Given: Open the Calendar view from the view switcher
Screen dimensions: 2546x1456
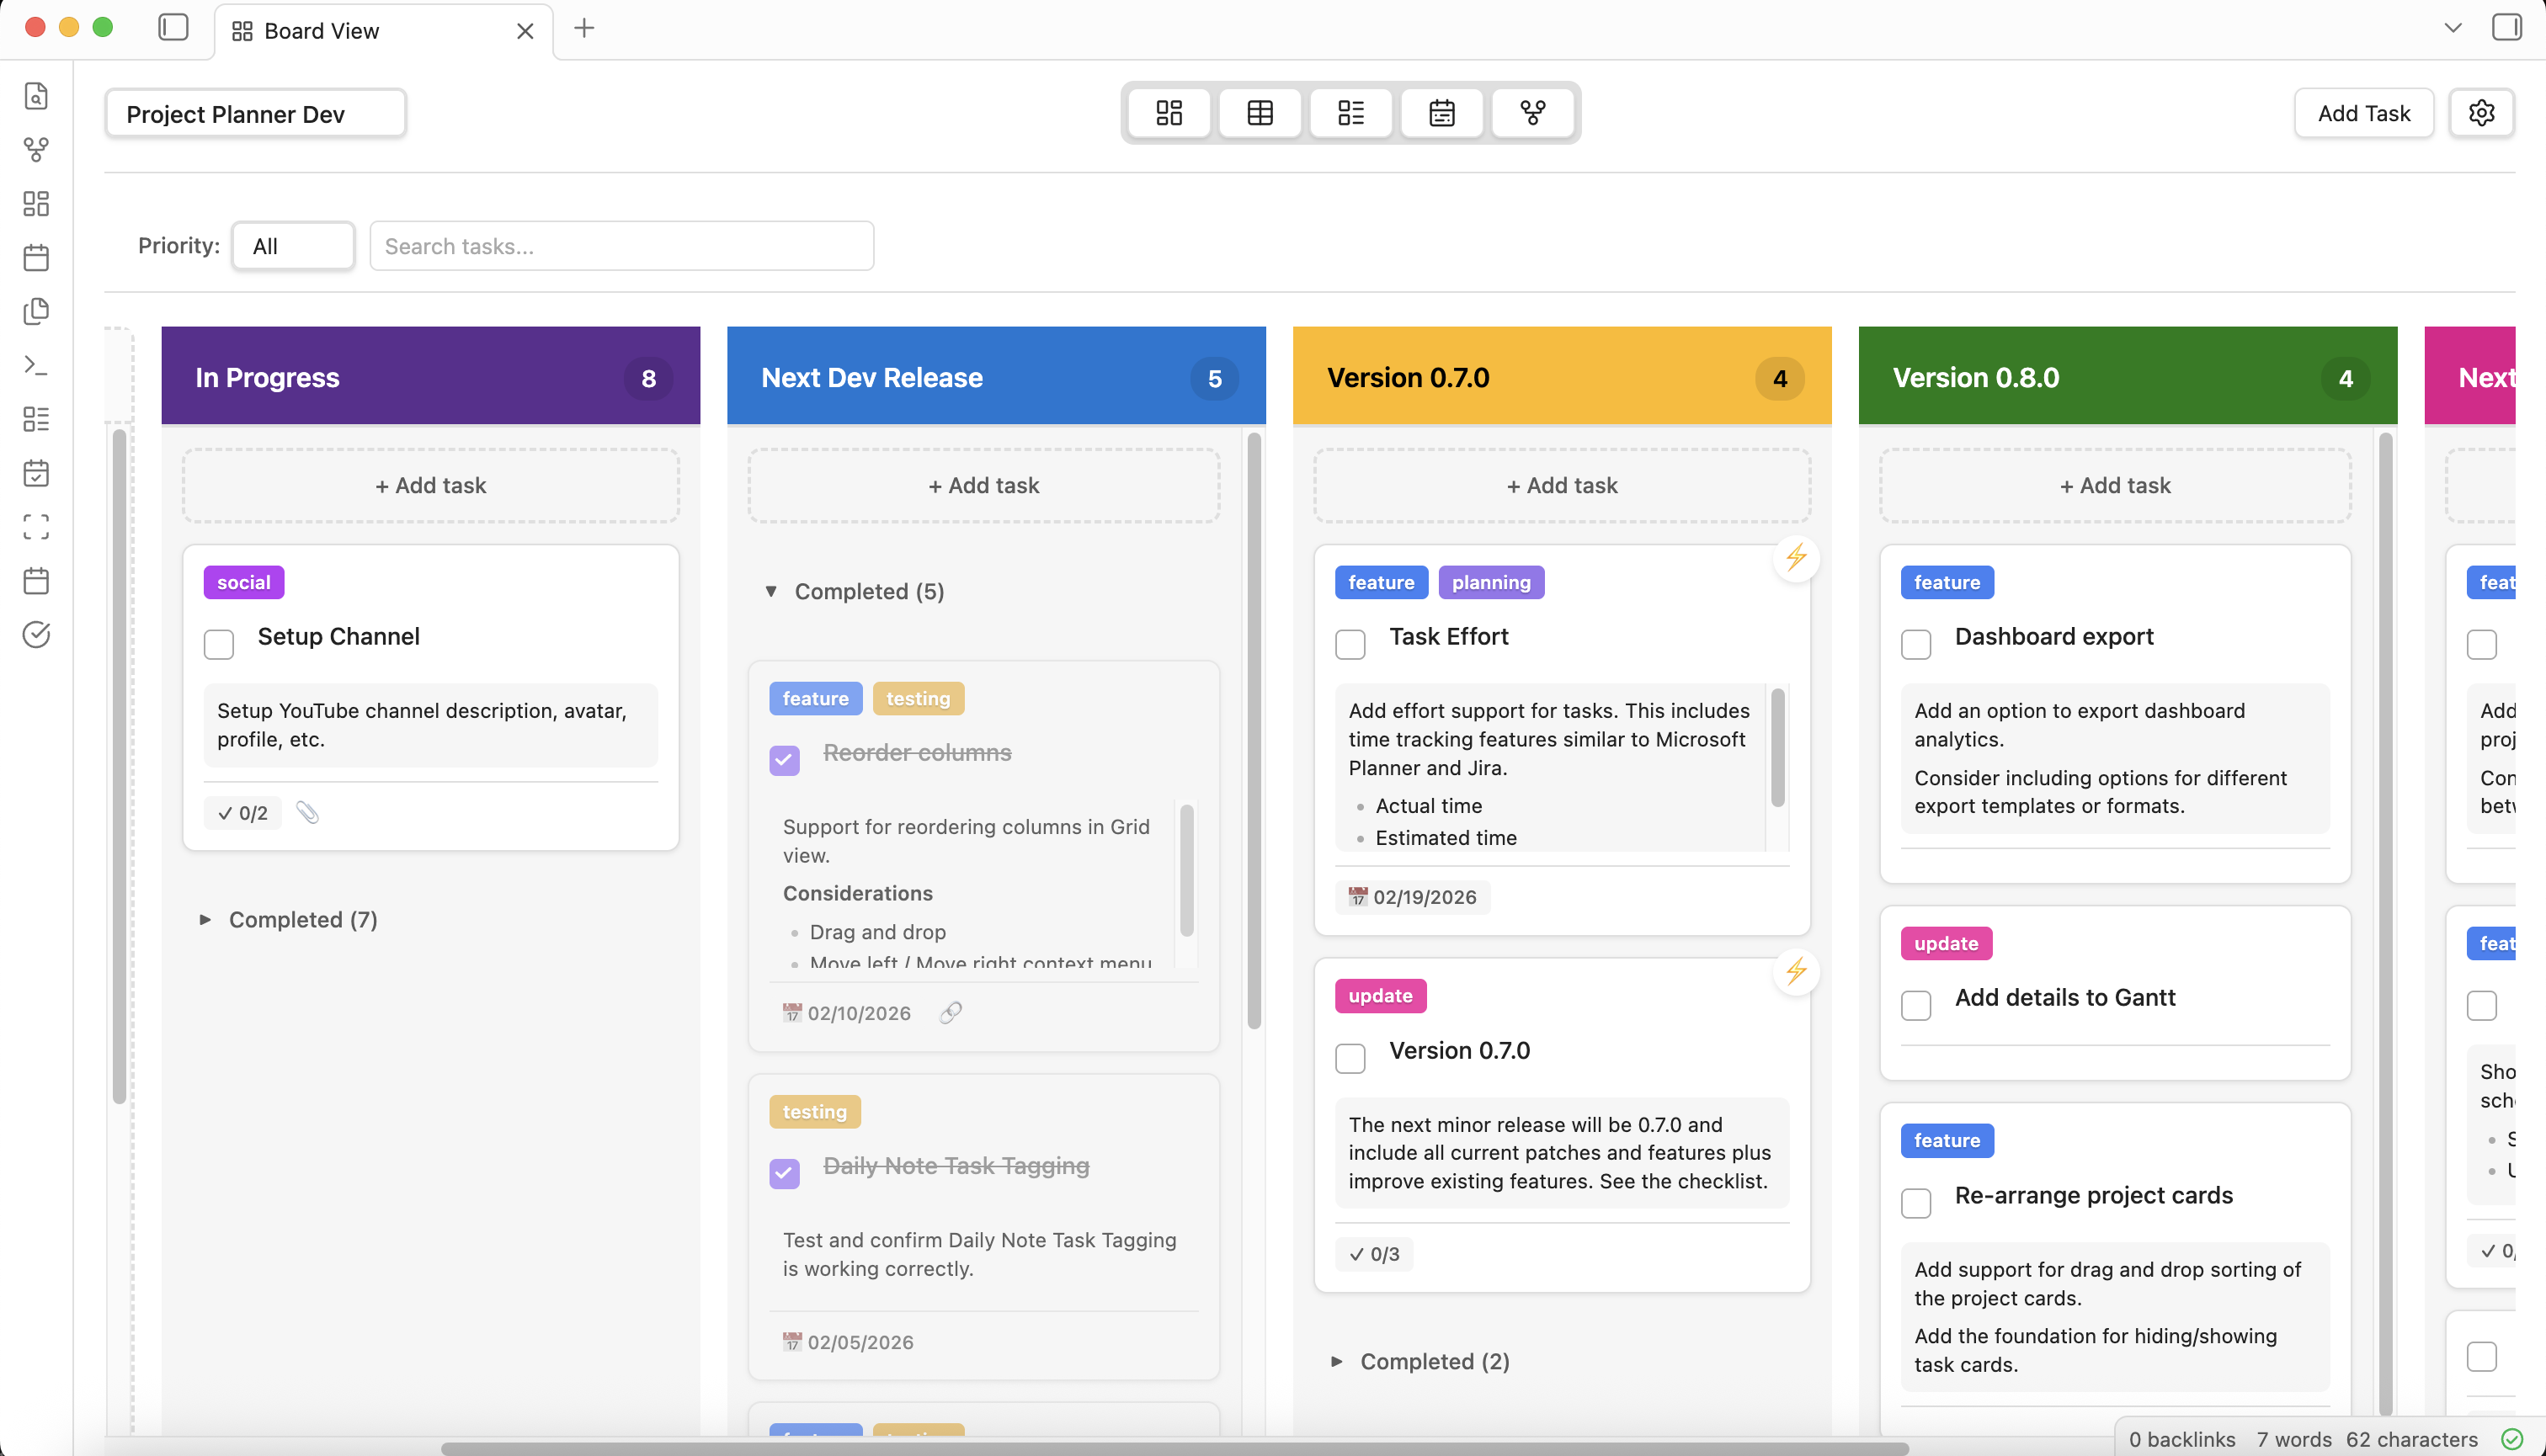Looking at the screenshot, I should (1441, 113).
